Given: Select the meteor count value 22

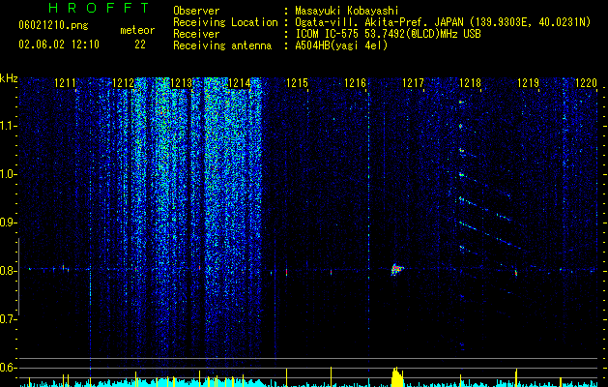Looking at the screenshot, I should pyautogui.click(x=140, y=45).
